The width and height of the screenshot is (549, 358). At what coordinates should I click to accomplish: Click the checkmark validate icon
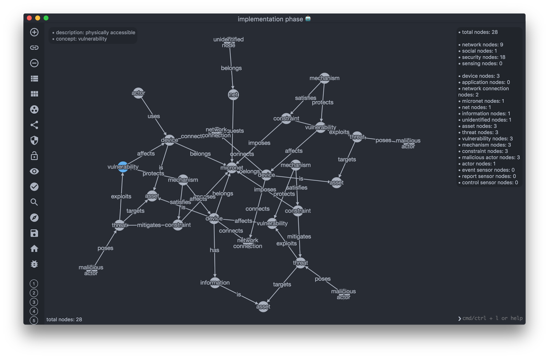click(34, 187)
